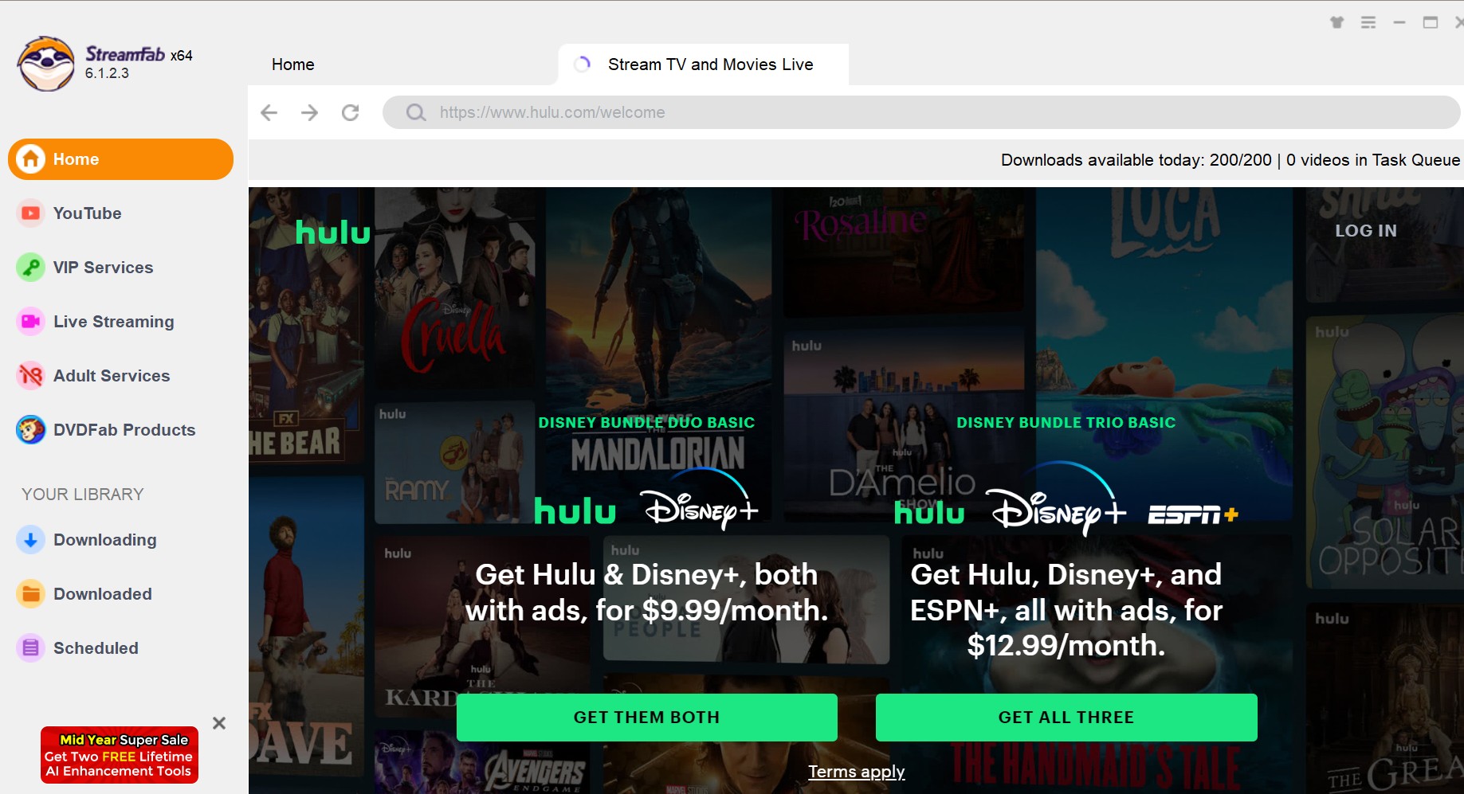The width and height of the screenshot is (1464, 794).
Task: Click the pink Live Streaming camera icon
Action: 30,322
